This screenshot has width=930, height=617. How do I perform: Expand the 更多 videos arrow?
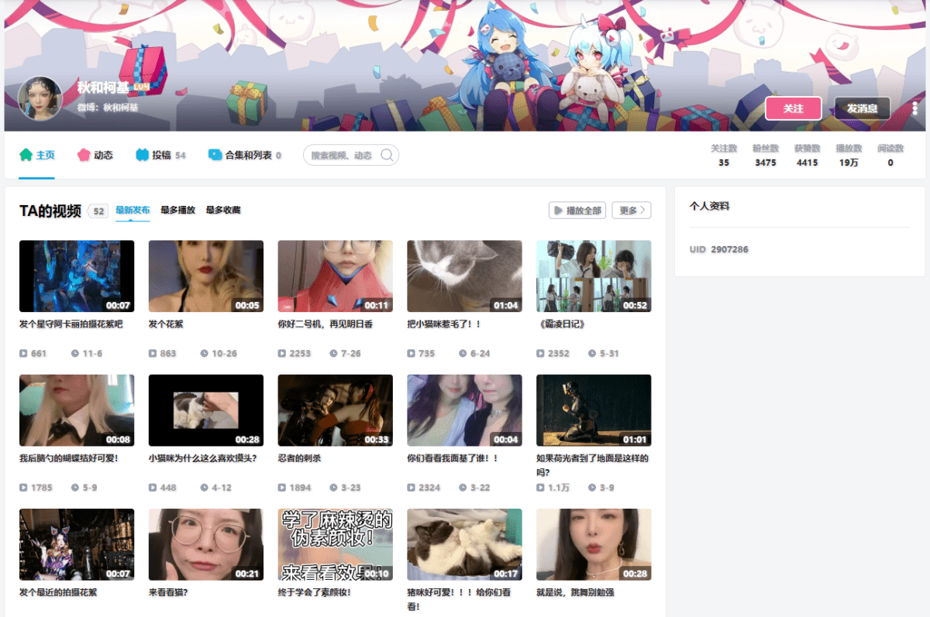[642, 211]
